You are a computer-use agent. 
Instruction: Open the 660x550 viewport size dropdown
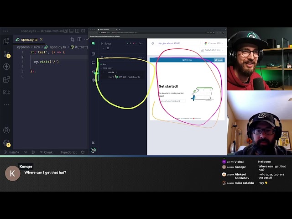click(x=212, y=50)
